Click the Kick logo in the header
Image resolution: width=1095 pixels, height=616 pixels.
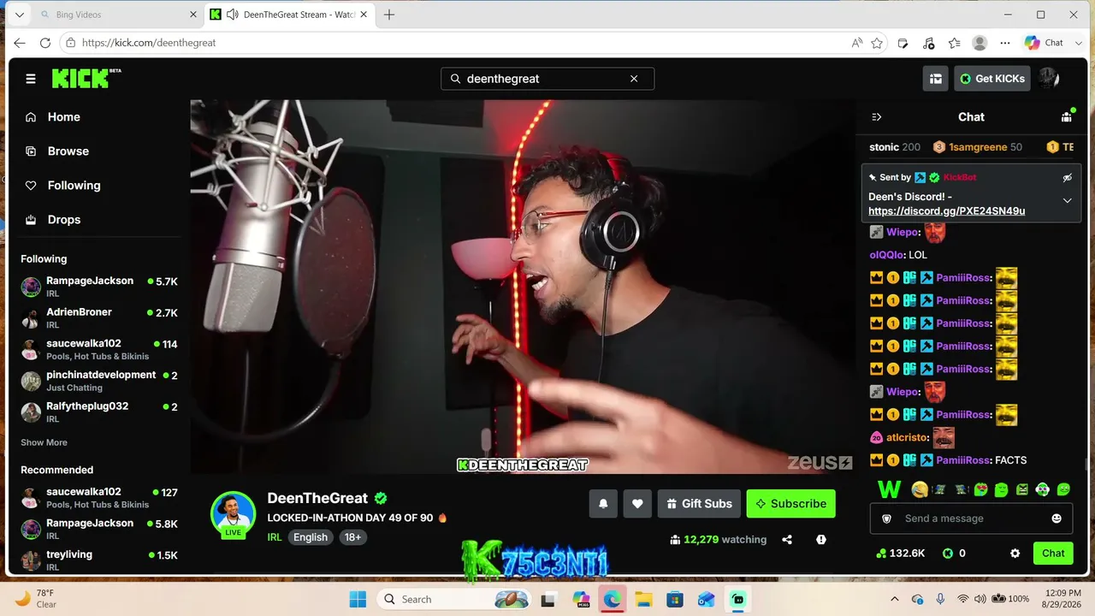click(x=86, y=79)
